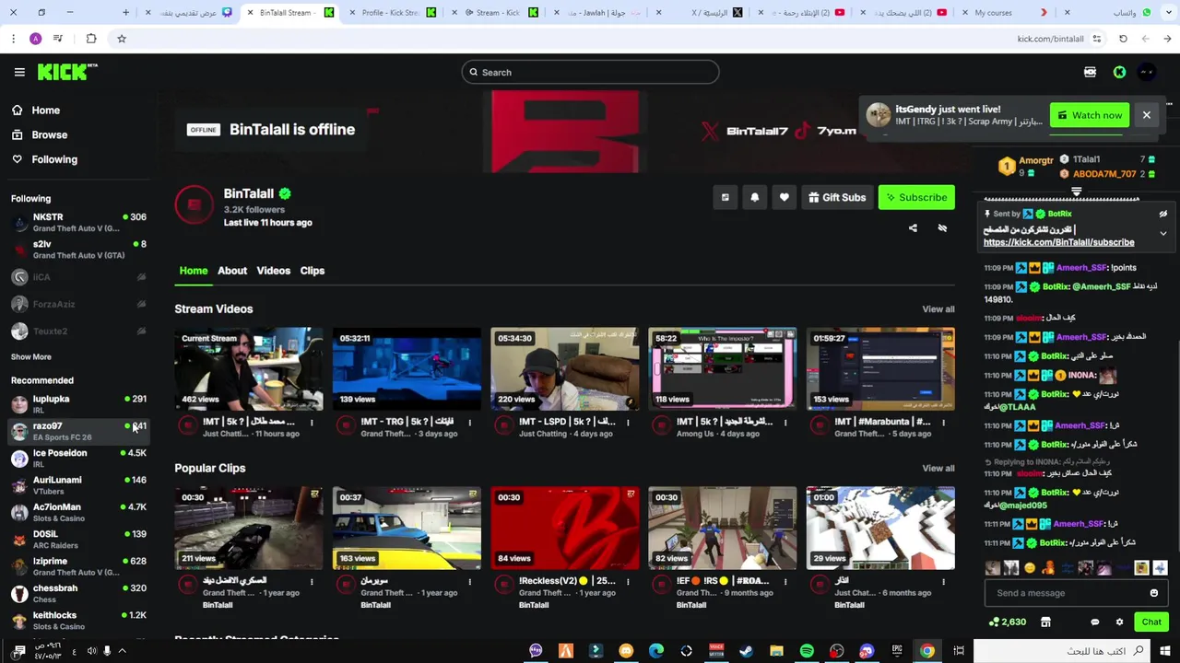This screenshot has width=1180, height=663.
Task: Open options menu for Current Stream video
Action: click(312, 424)
